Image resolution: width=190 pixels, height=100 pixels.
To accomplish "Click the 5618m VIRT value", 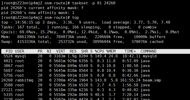I will [60, 90].
